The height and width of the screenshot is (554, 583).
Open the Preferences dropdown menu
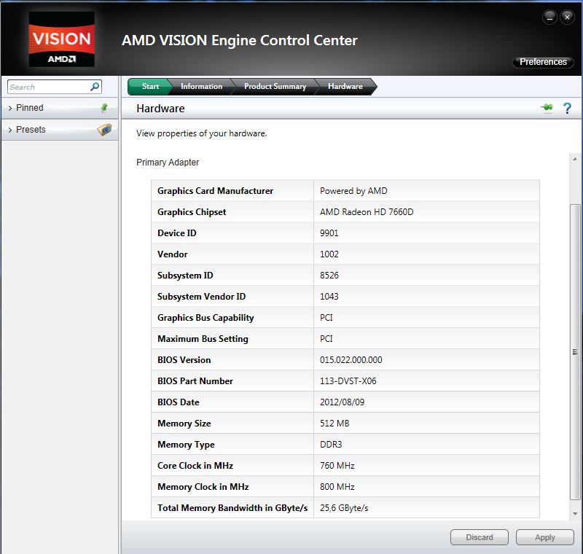point(543,62)
